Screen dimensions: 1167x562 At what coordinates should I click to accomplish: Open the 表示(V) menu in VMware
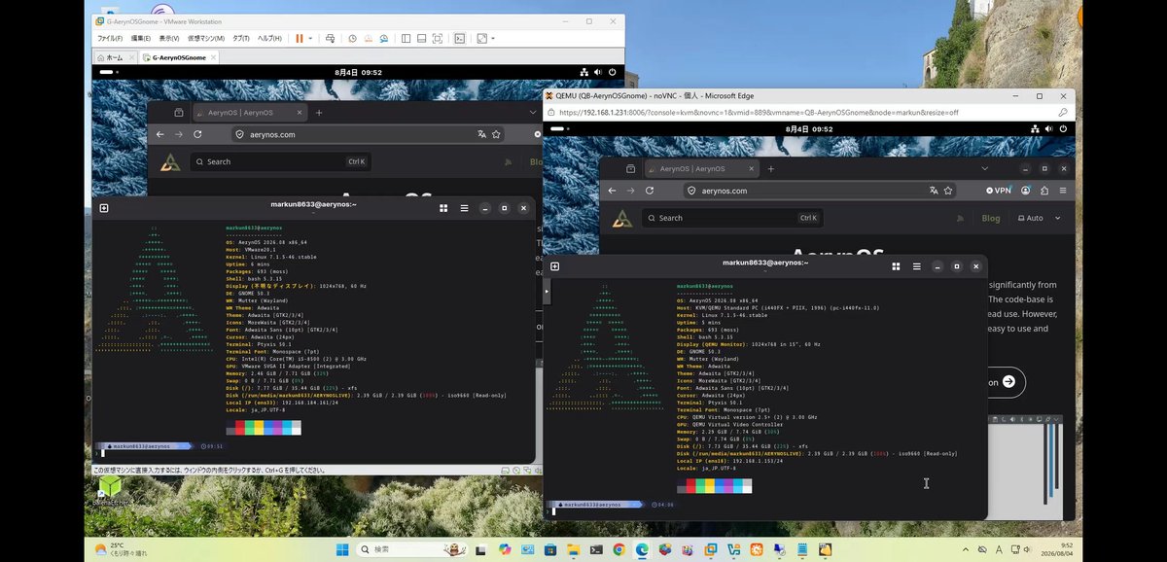pyautogui.click(x=169, y=38)
